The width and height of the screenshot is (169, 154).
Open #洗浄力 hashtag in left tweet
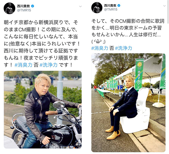48,65
